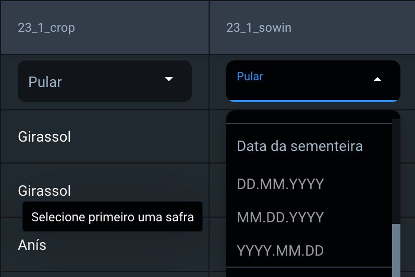The image size is (415, 277).
Task: Click the 23_1_sowin column header
Action: tap(259, 28)
